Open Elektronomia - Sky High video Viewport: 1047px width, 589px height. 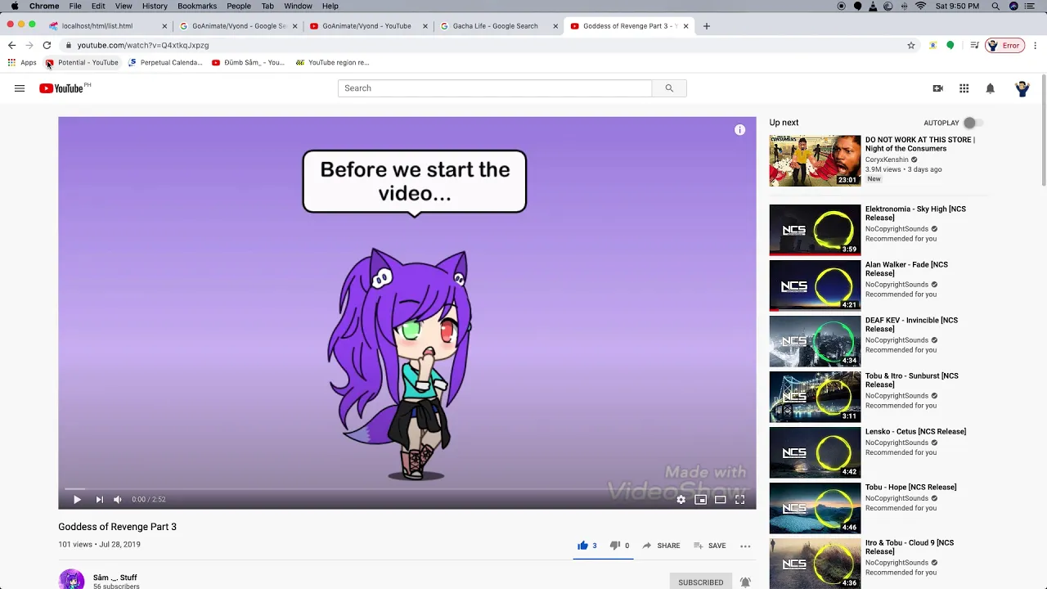[x=915, y=214]
